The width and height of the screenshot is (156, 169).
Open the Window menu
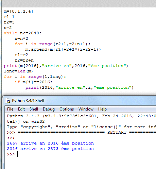(86, 109)
